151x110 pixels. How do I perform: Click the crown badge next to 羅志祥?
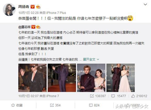tap(38, 27)
